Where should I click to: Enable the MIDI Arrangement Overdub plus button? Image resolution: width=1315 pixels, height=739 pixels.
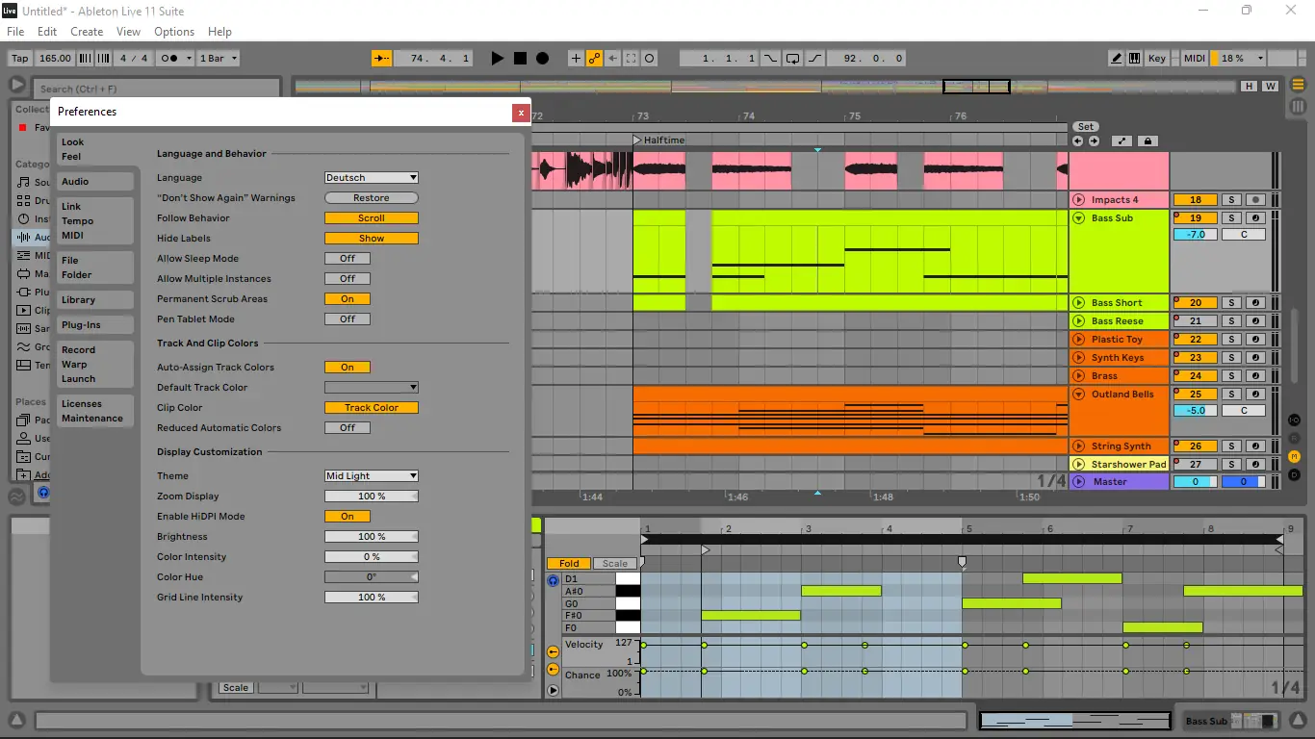[576, 59]
